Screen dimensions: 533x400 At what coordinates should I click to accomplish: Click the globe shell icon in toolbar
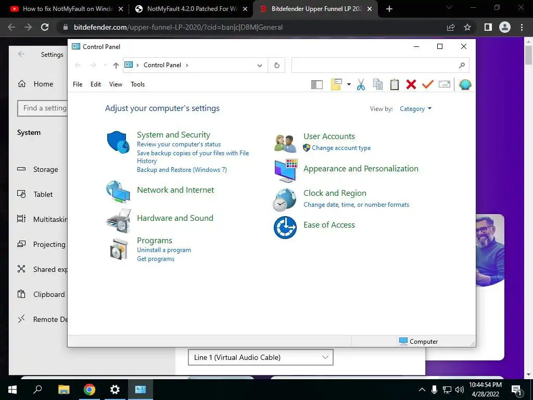tap(465, 84)
